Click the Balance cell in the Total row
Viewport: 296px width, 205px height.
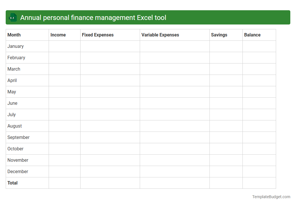(x=259, y=183)
